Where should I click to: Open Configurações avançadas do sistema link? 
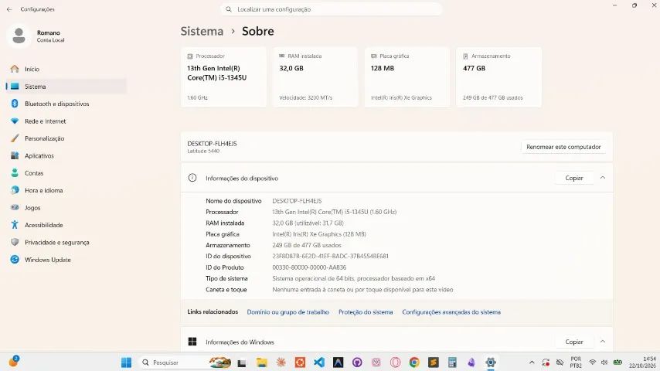[x=451, y=312]
